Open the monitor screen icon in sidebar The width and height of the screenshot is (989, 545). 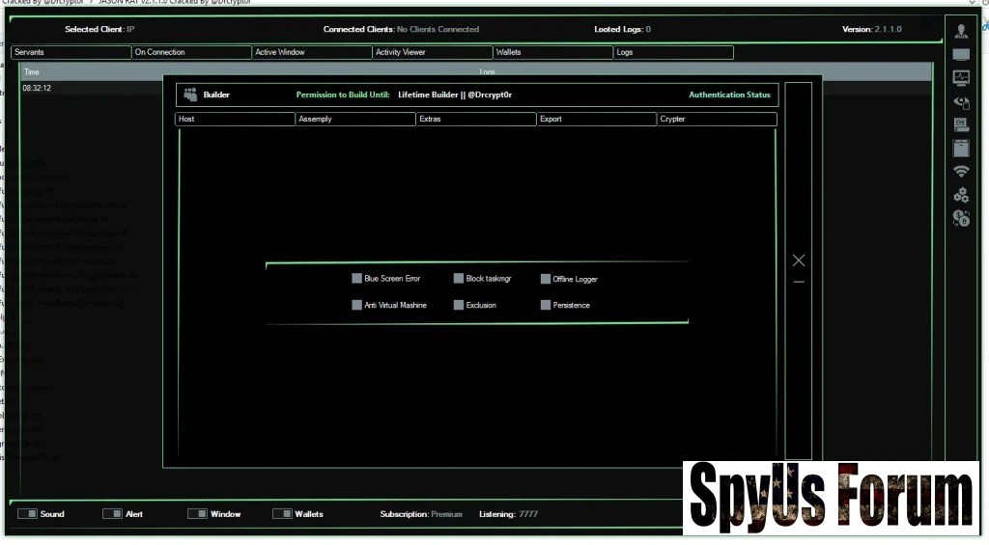coord(961,55)
